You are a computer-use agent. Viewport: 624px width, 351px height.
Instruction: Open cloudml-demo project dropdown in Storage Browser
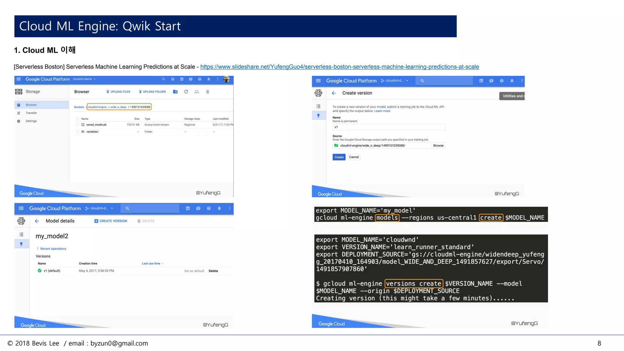(x=84, y=79)
